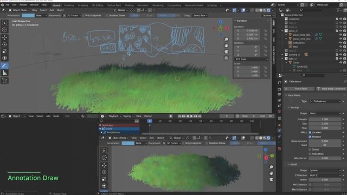This screenshot has height=195, width=347.
Task: Enable Global checkbox in force field settings
Action: pyautogui.click(x=310, y=149)
